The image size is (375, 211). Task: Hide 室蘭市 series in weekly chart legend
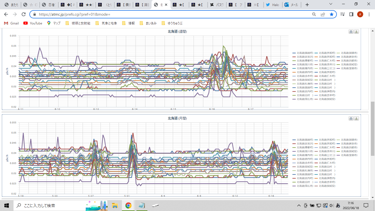pos(349,68)
